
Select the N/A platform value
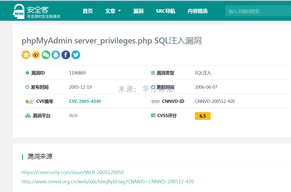[73, 116]
